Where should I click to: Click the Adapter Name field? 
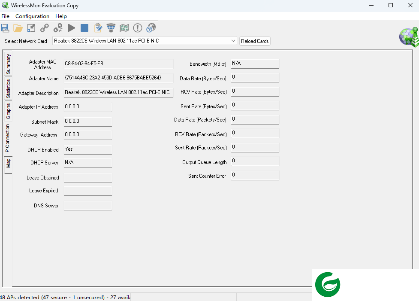pyautogui.click(x=118, y=78)
